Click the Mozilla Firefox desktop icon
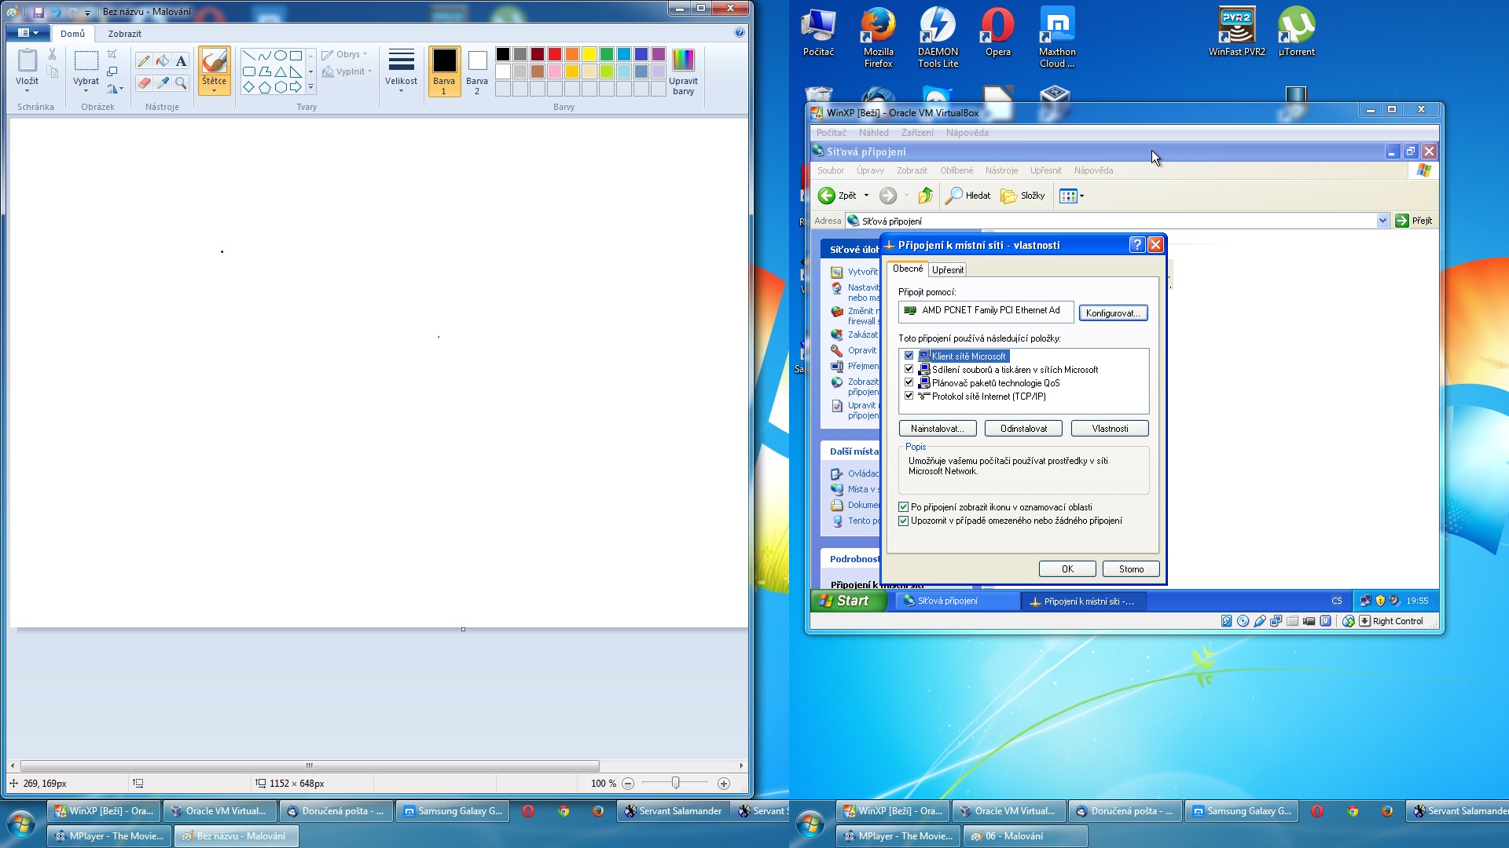The height and width of the screenshot is (848, 1509). coord(878,38)
